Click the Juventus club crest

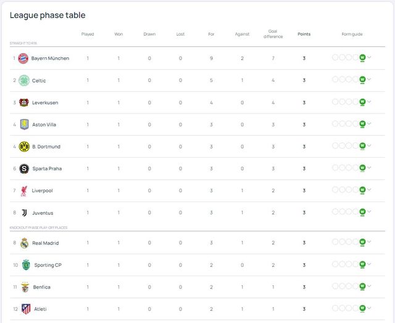pos(24,213)
